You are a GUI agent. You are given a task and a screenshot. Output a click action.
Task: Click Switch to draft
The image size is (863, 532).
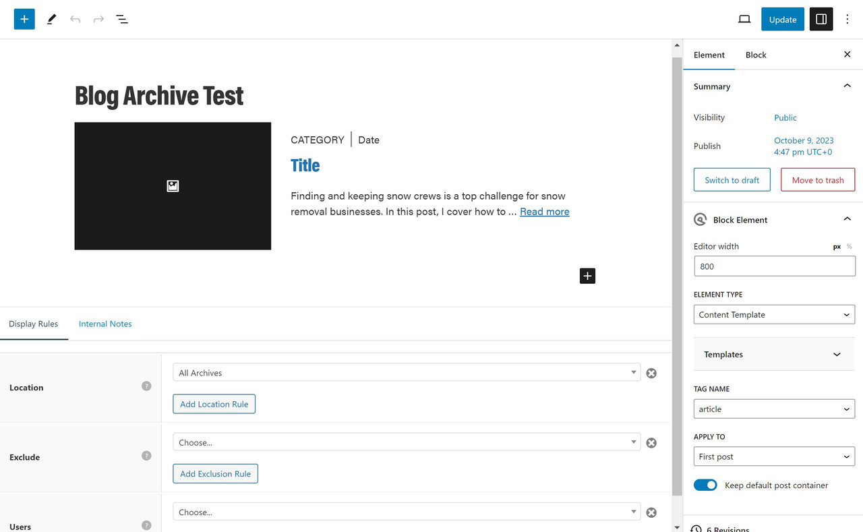[732, 179]
